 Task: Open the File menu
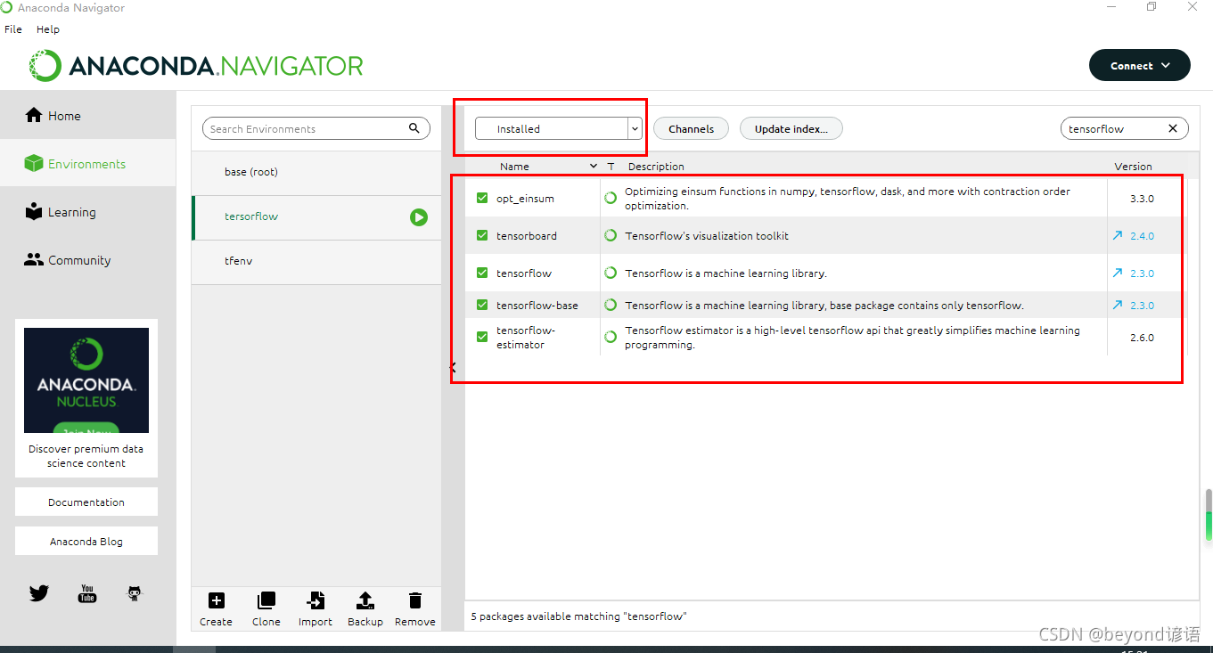(13, 29)
